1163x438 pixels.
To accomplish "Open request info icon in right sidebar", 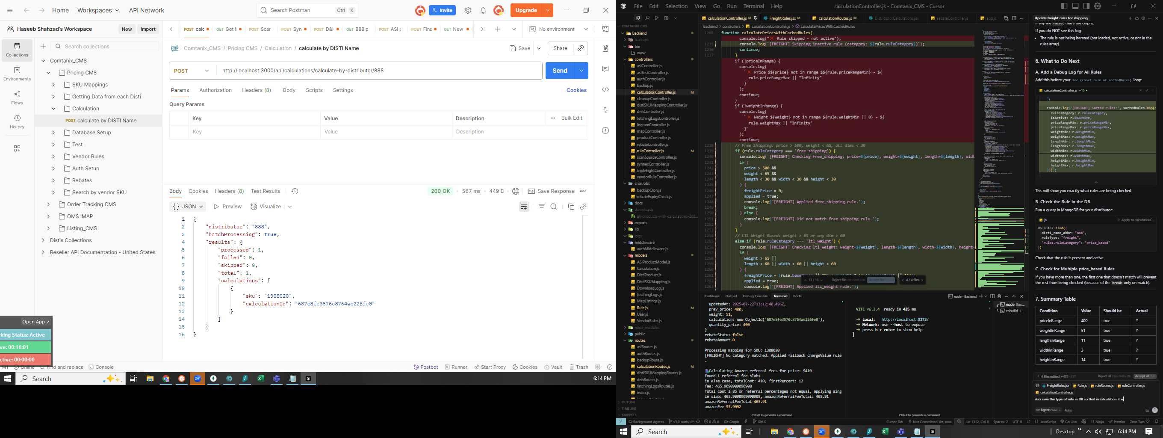I will tap(605, 130).
